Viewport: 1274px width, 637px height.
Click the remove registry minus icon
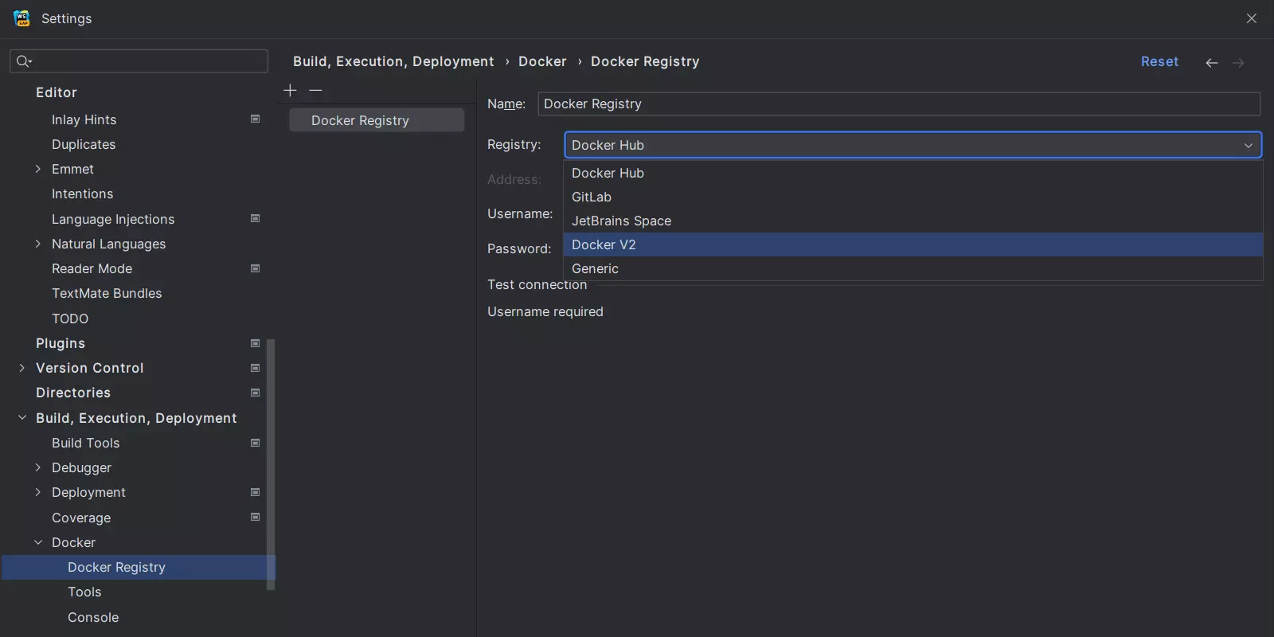pos(315,91)
